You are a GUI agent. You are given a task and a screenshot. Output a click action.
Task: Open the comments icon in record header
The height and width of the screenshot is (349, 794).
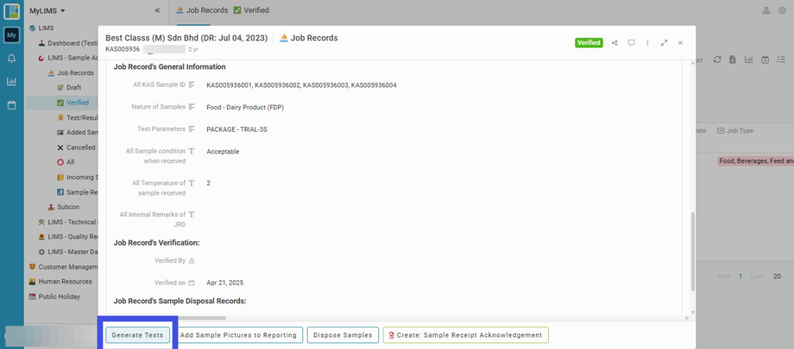632,43
